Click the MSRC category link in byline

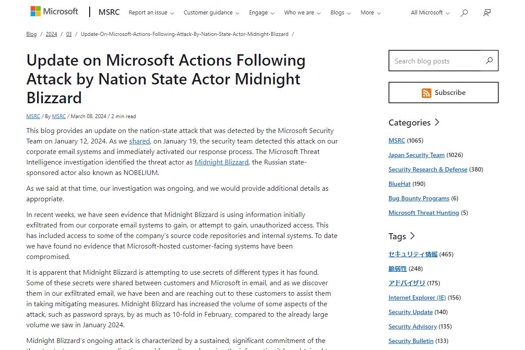(x=33, y=116)
